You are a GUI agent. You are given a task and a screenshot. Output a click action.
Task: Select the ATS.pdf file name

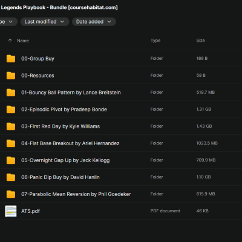pyautogui.click(x=30, y=211)
